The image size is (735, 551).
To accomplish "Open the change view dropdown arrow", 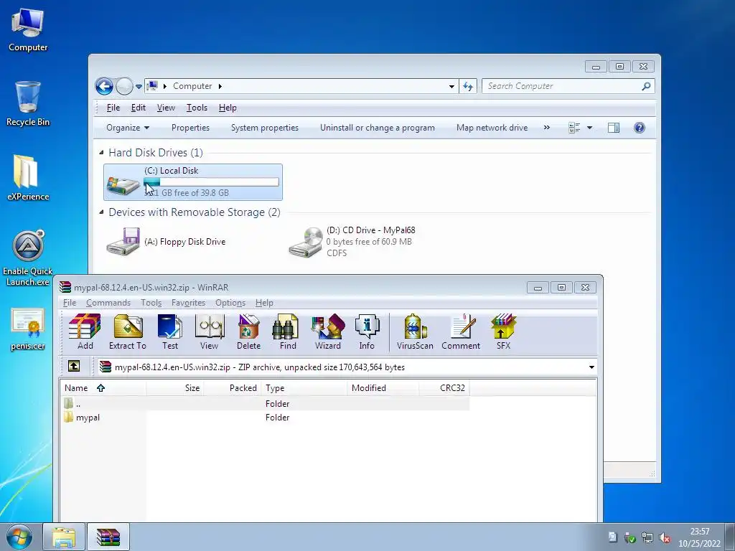I will [590, 128].
